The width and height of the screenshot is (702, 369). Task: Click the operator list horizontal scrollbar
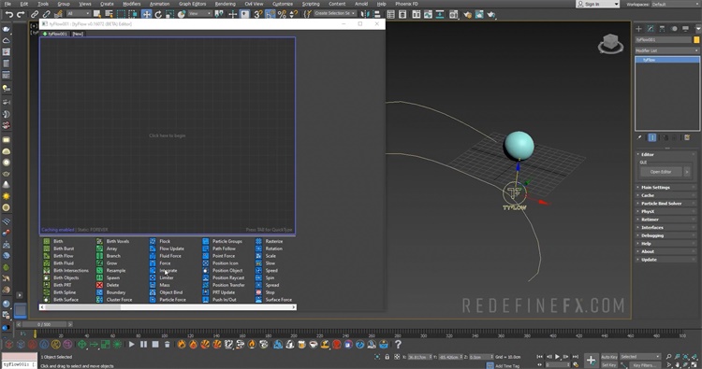[x=168, y=307]
